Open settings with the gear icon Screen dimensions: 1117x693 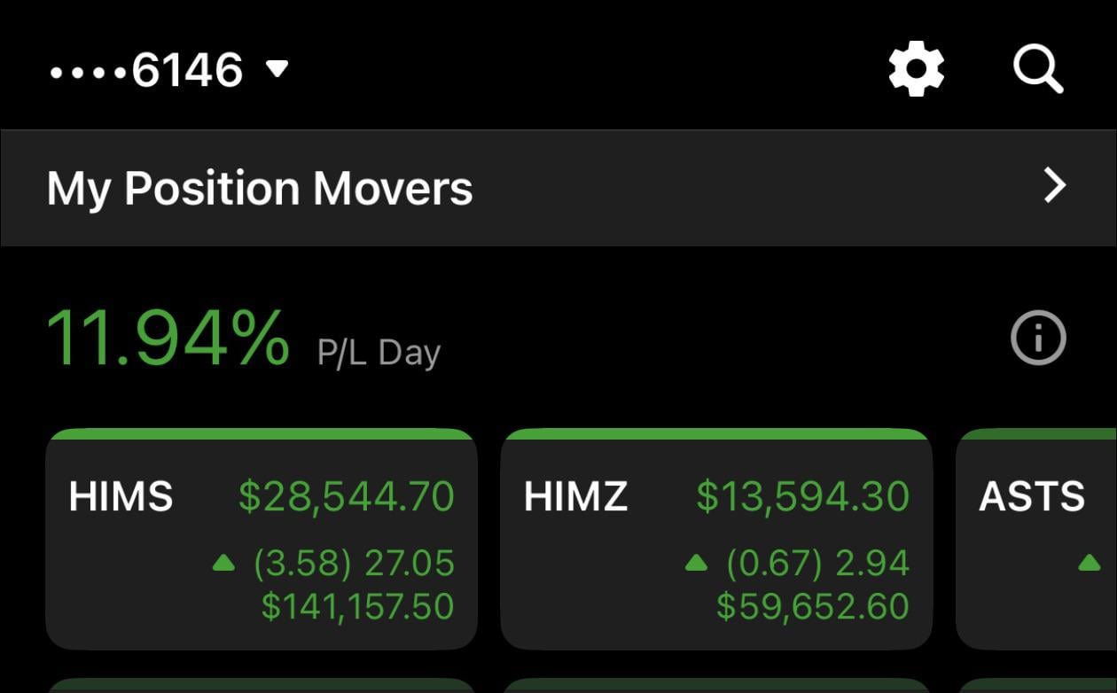coord(916,69)
